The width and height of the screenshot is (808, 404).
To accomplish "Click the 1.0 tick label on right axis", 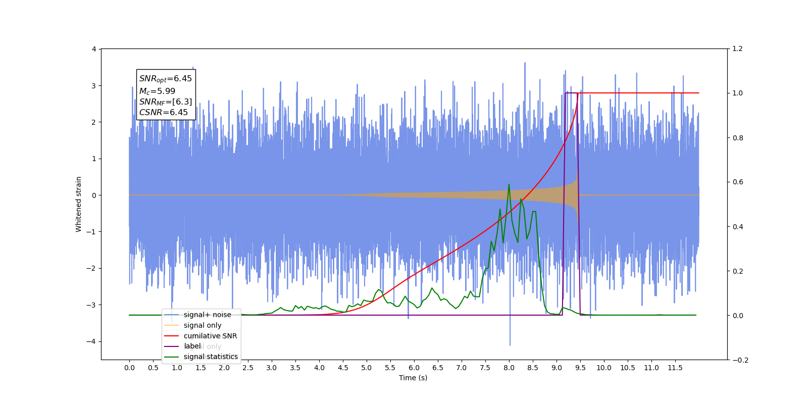I will point(737,93).
